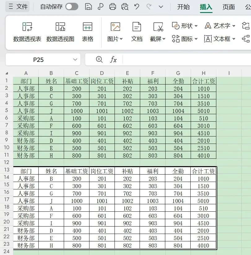Viewport: 251px width, 255px height.
Task: Click the 截屏 scissors icon
Action: click(158, 27)
